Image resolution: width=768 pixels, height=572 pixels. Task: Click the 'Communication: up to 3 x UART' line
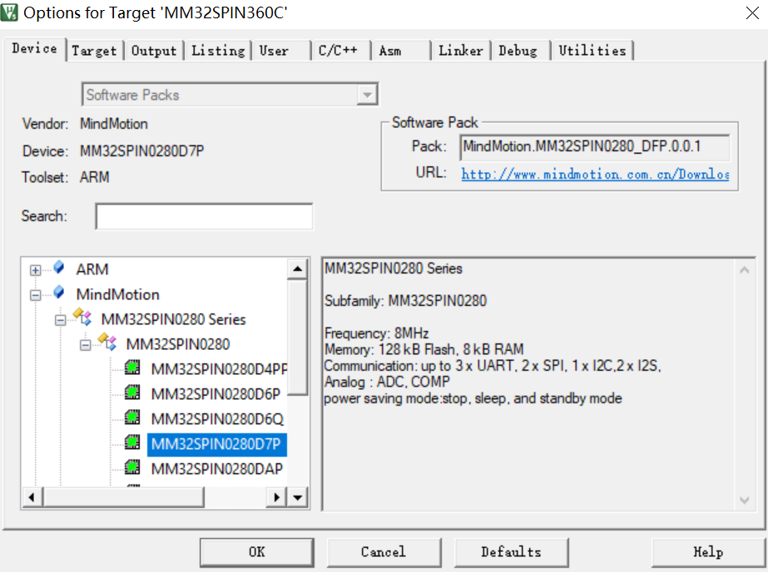(493, 366)
